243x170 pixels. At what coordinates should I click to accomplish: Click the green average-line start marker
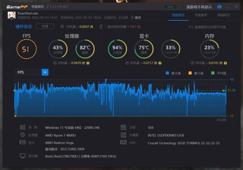pyautogui.click(x=14, y=90)
